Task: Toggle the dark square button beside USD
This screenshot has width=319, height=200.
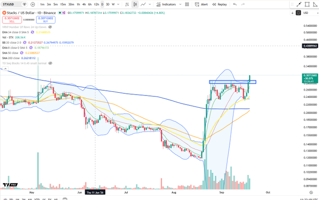Action: (x=298, y=13)
